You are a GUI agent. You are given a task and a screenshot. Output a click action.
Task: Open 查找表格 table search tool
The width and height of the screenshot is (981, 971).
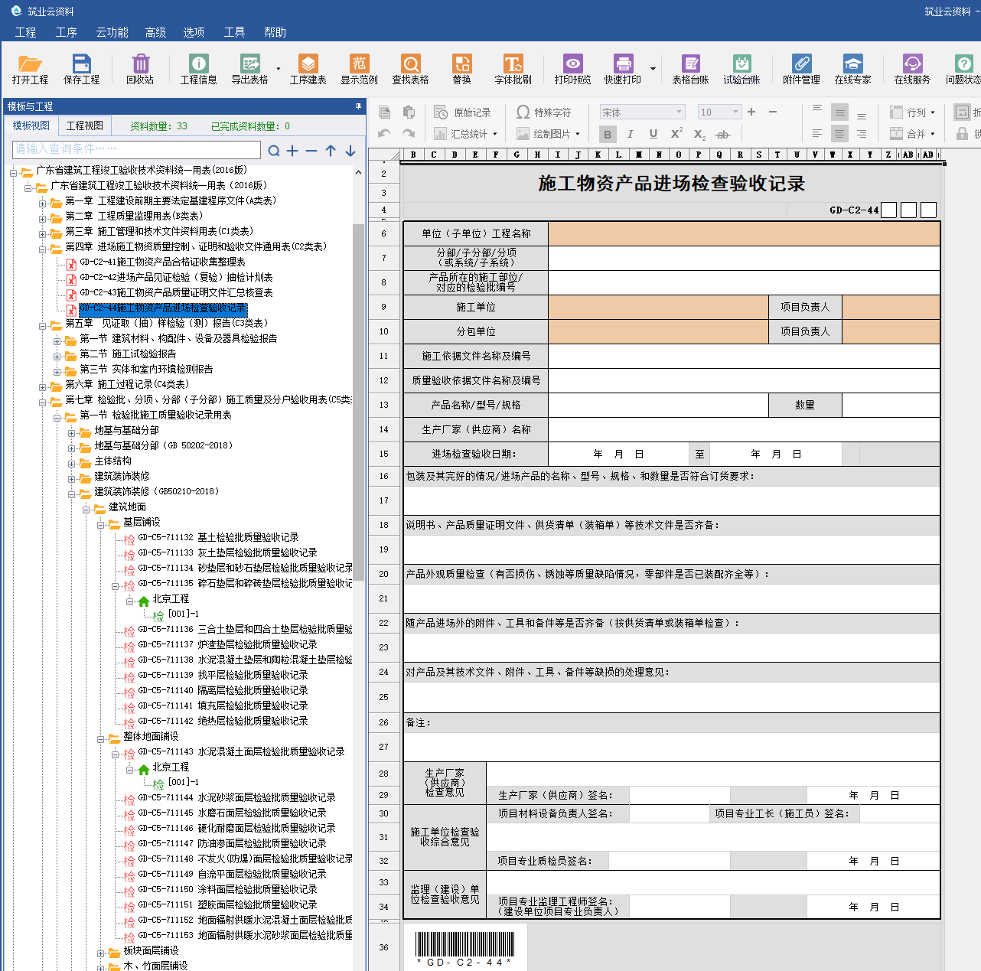[410, 68]
